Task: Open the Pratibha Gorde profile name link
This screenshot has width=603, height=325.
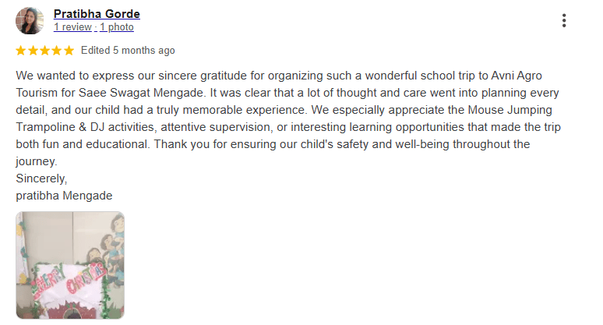Action: pyautogui.click(x=97, y=14)
